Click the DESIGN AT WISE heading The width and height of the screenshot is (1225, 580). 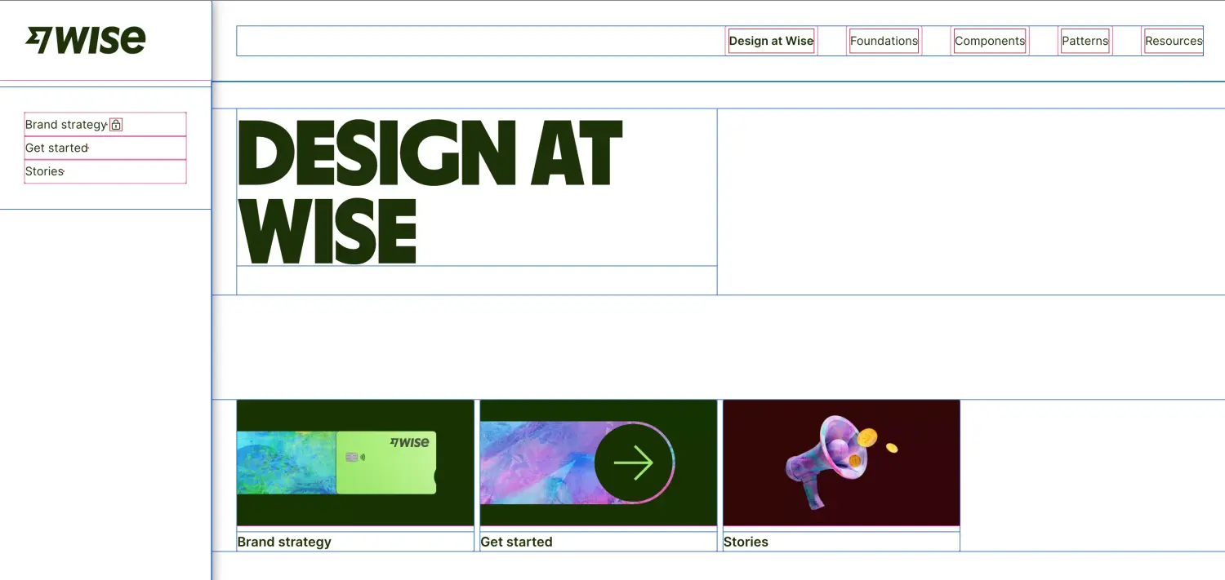pos(429,192)
